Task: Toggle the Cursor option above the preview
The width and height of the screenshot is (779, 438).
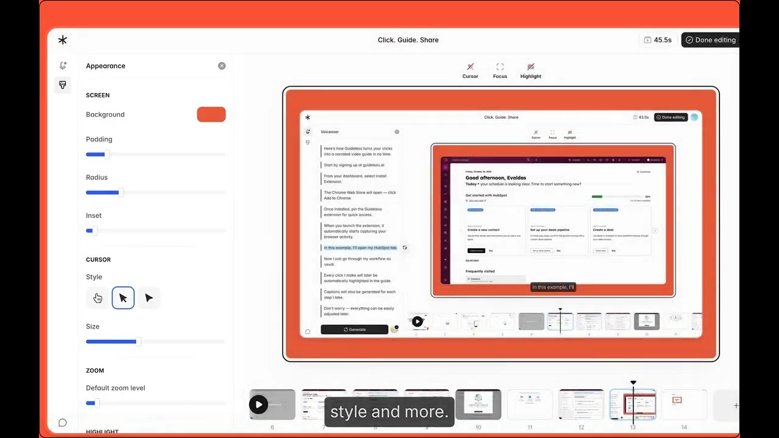Action: click(470, 71)
